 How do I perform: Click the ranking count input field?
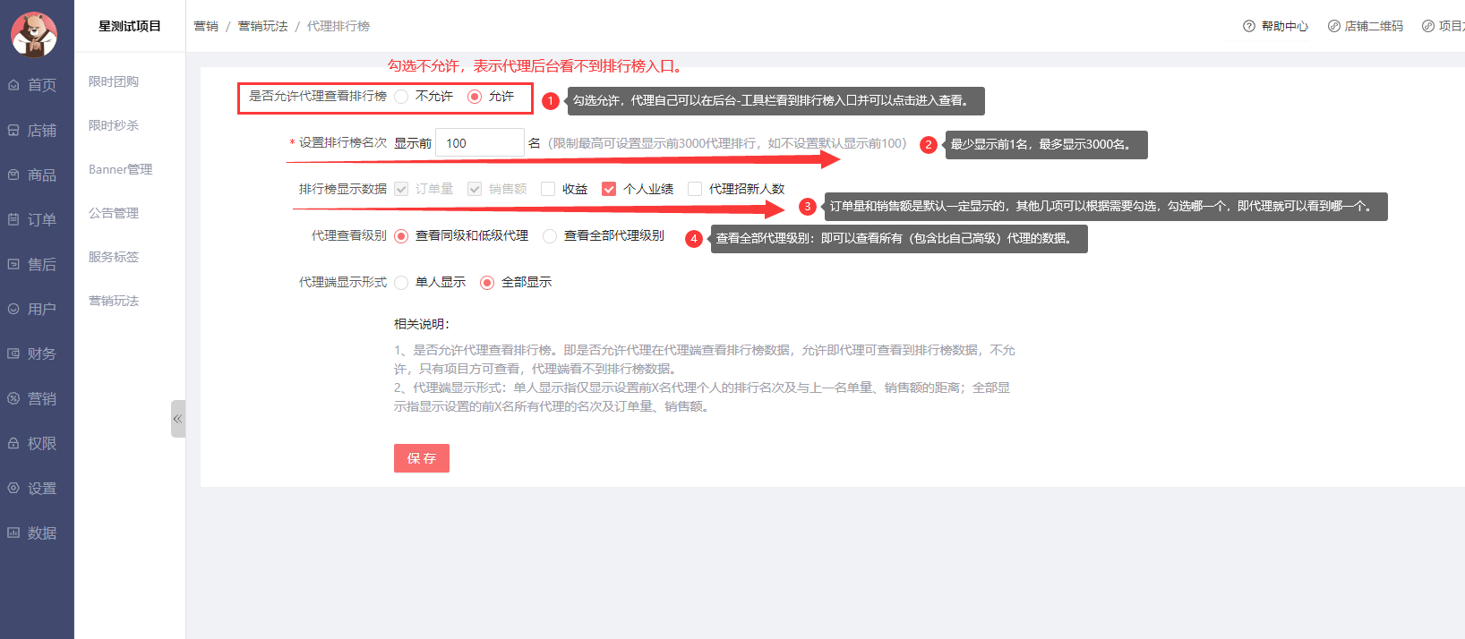coord(479,143)
